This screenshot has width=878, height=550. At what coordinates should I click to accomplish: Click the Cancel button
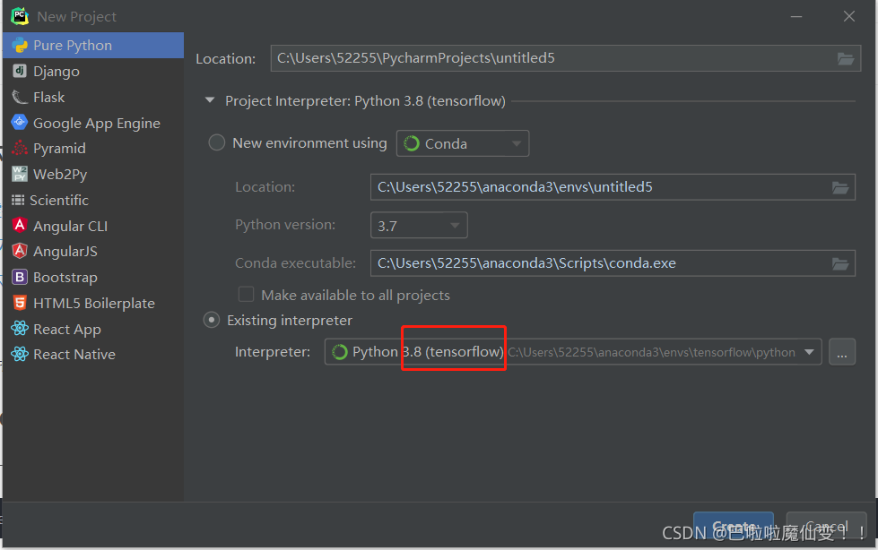826,527
